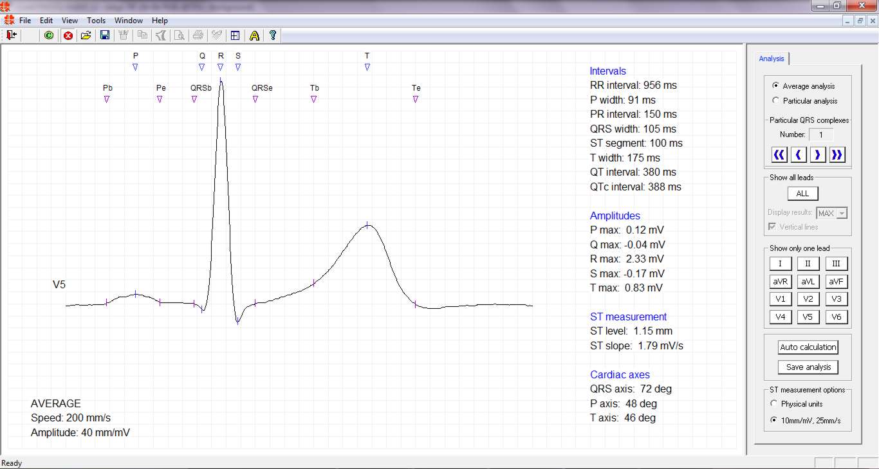Click the exit door icon in toolbar
Viewport: 879px width, 469px height.
point(11,35)
